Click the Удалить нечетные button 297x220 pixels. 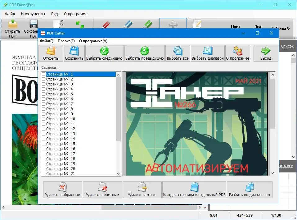tap(102, 190)
